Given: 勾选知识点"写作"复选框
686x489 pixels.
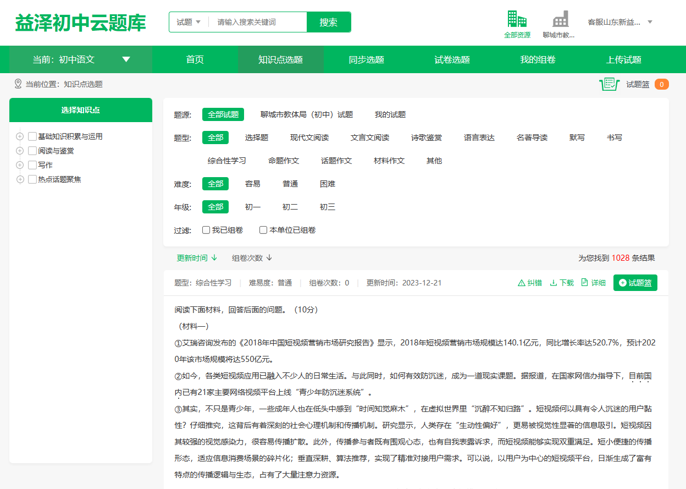Looking at the screenshot, I should pos(31,164).
